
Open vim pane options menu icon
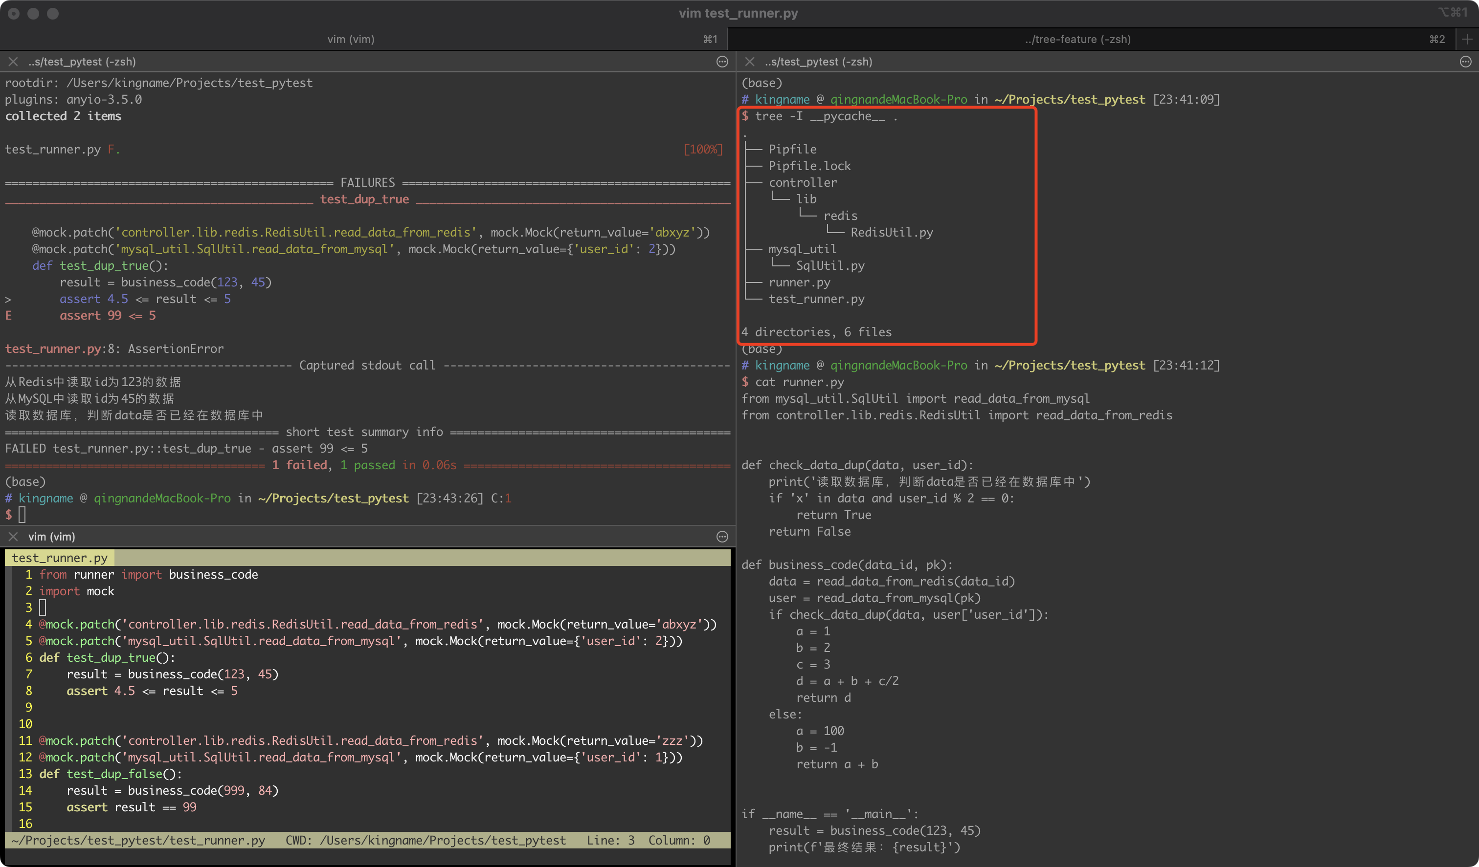tap(722, 537)
